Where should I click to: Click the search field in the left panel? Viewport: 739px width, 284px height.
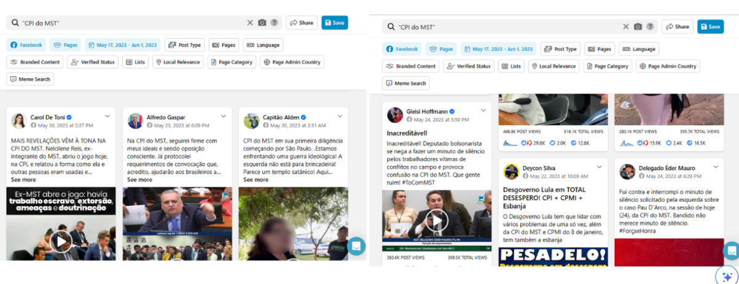point(129,23)
